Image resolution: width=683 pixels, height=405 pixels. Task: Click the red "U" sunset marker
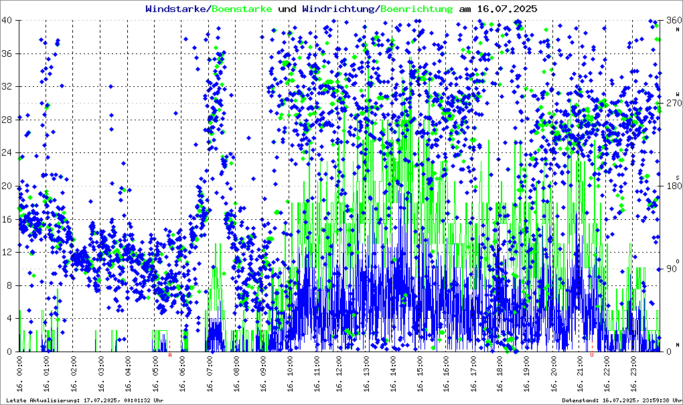[x=591, y=355]
